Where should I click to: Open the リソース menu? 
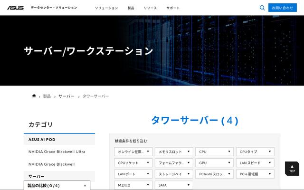pyautogui.click(x=150, y=8)
